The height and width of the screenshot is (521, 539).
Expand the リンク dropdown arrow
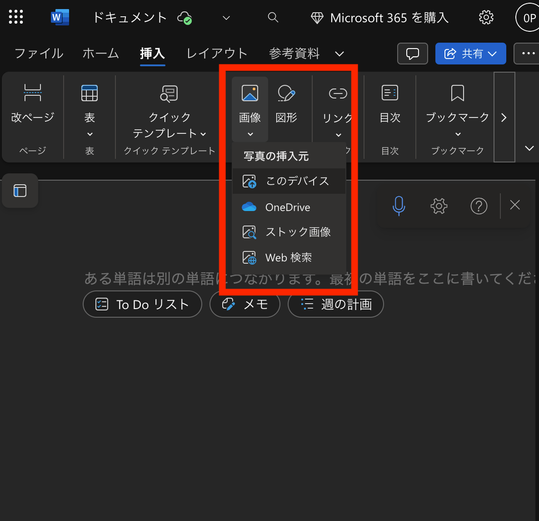338,135
